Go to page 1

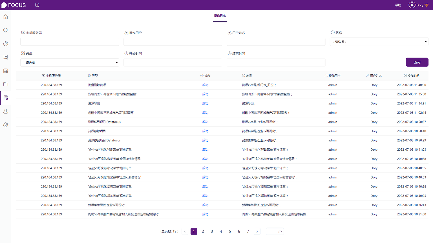click(194, 231)
